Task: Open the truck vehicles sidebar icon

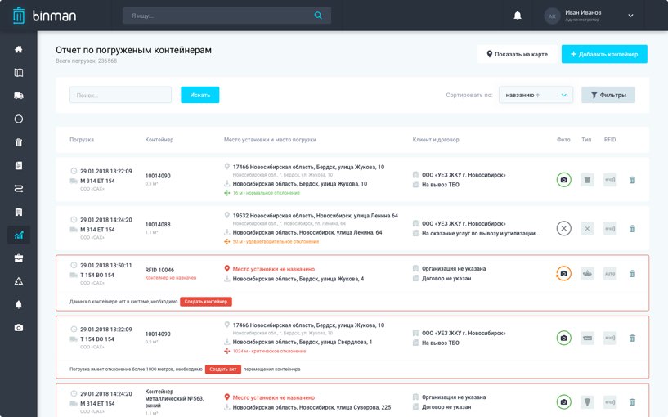Action: (x=18, y=96)
